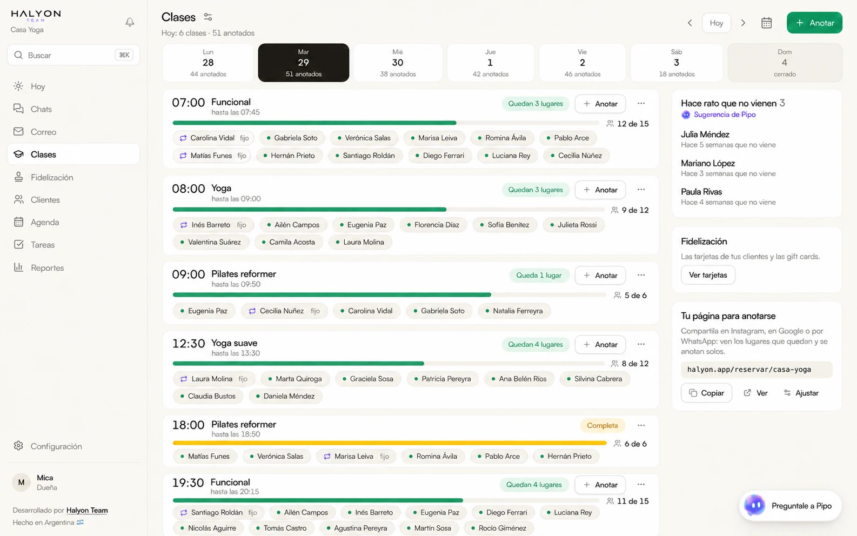
Task: Open Tareas in the sidebar
Action: [73, 245]
